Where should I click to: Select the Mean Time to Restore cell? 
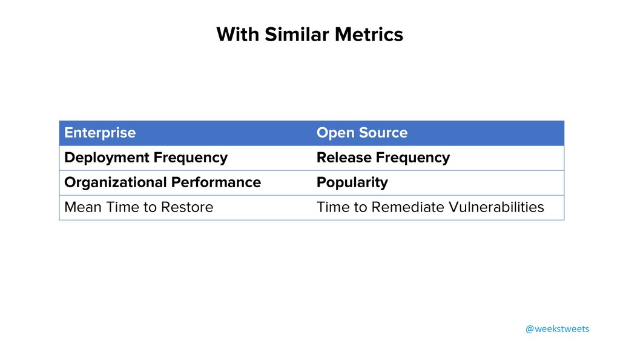point(139,207)
